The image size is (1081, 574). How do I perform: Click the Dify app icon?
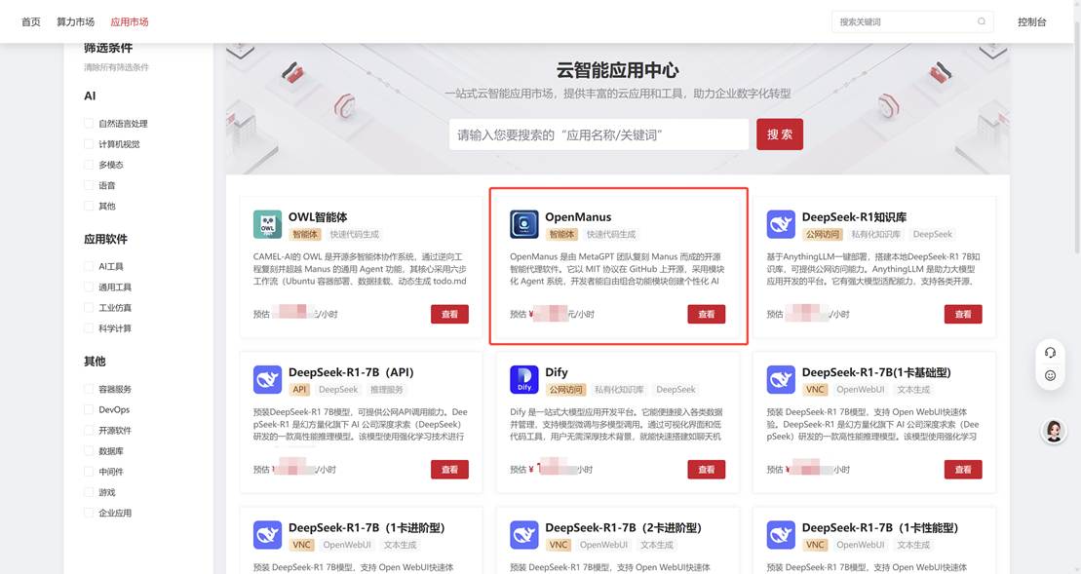point(524,380)
